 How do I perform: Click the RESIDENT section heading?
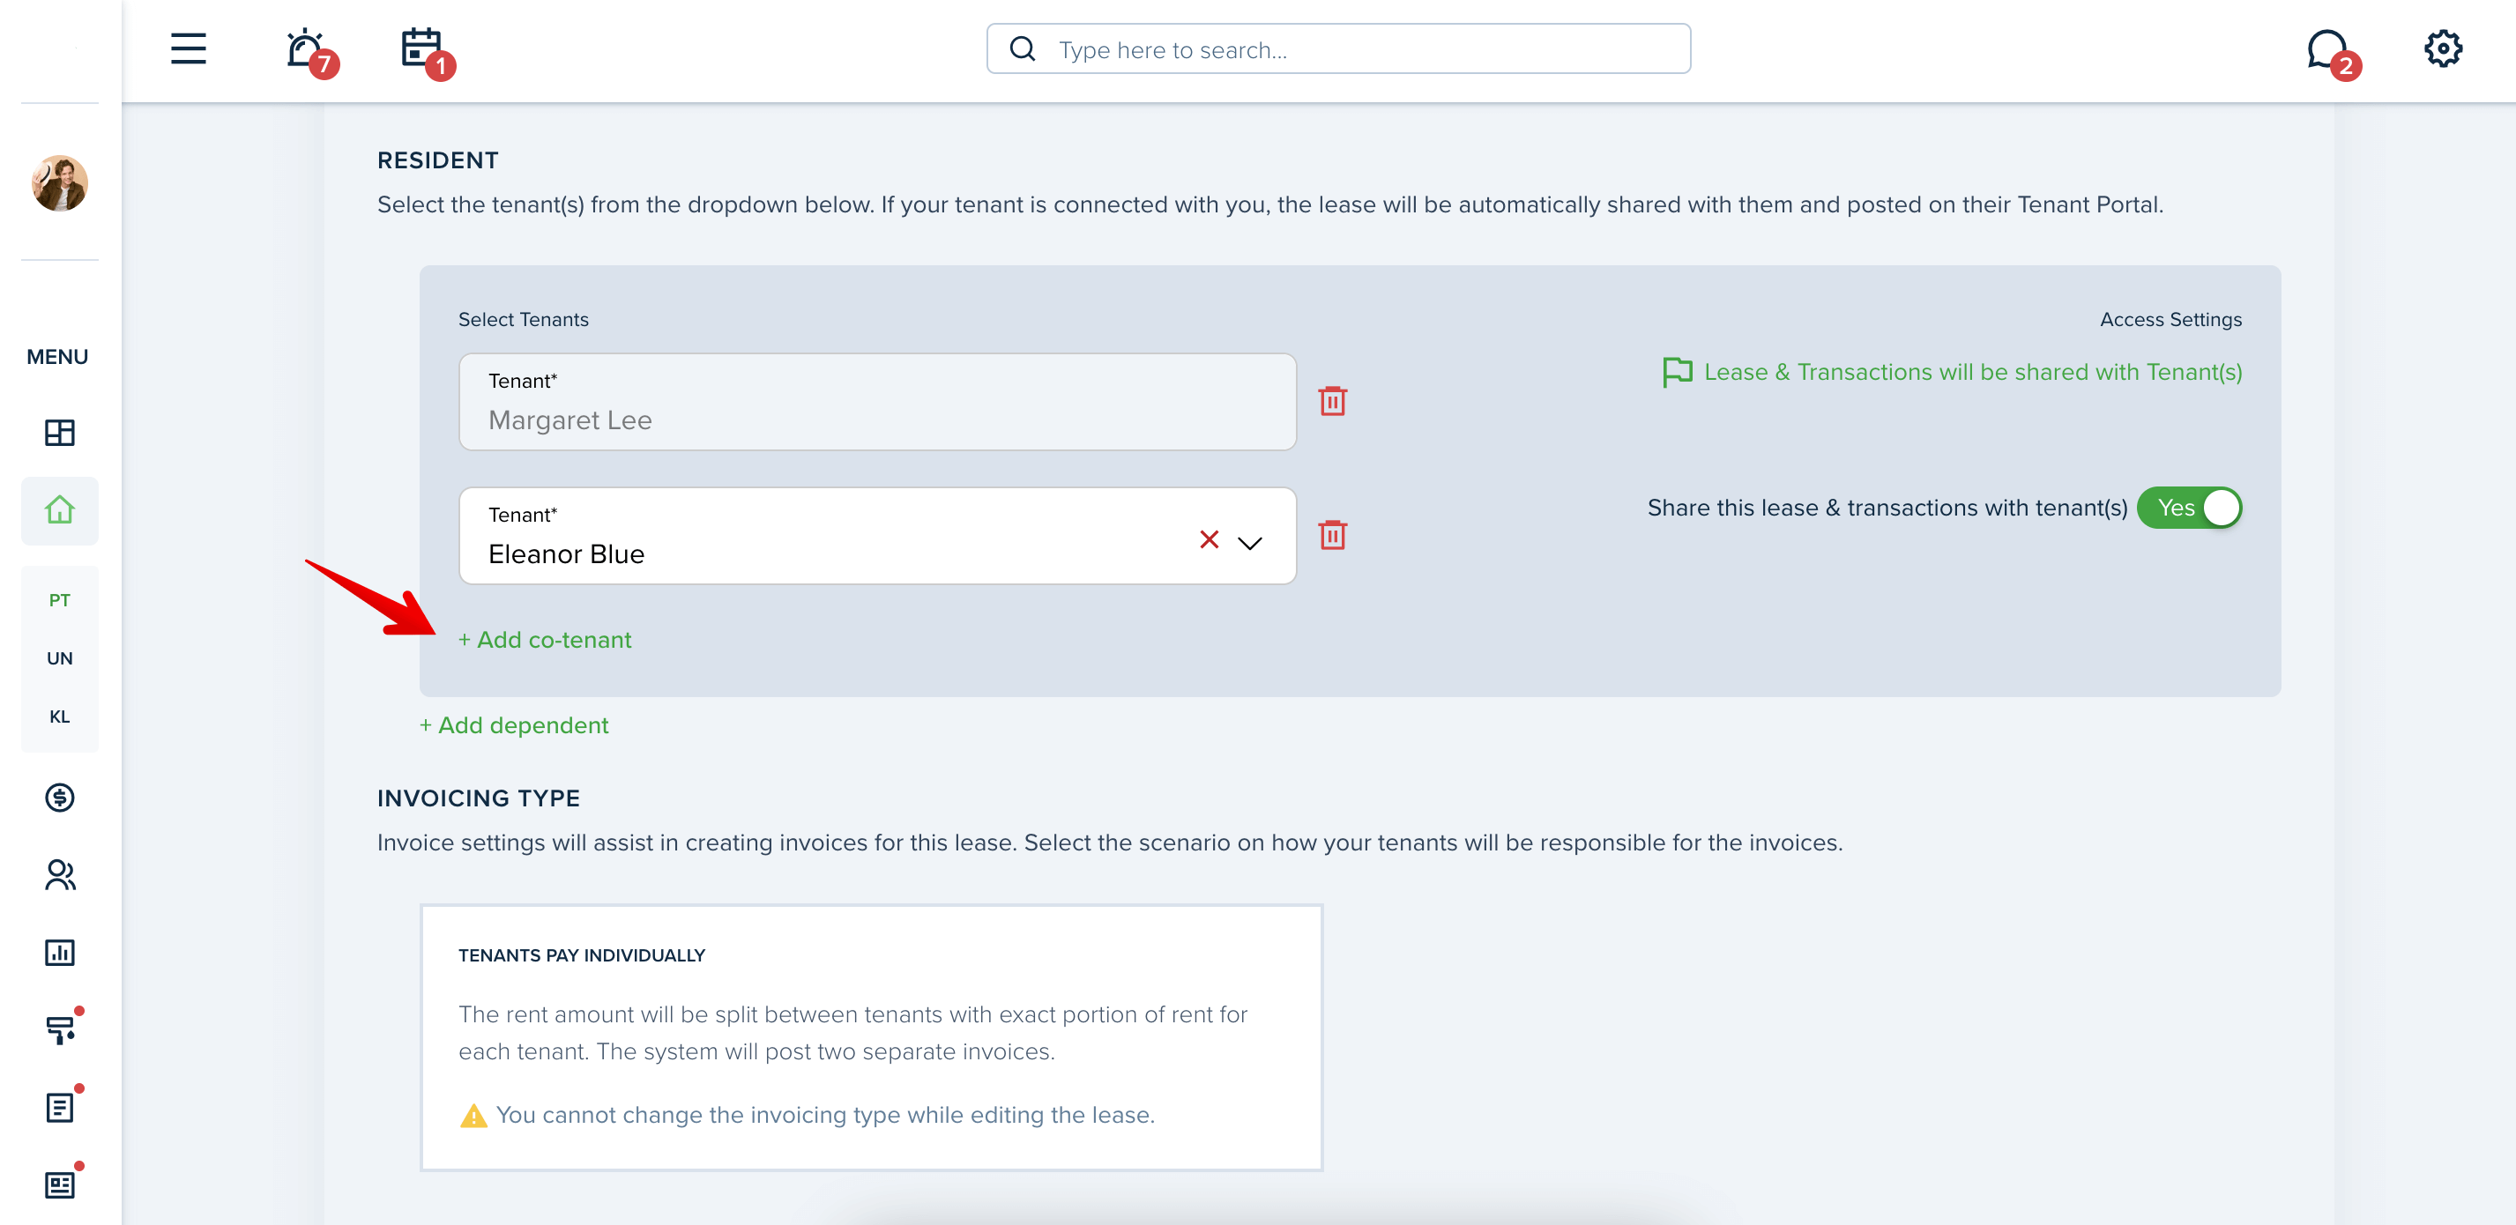coord(437,161)
